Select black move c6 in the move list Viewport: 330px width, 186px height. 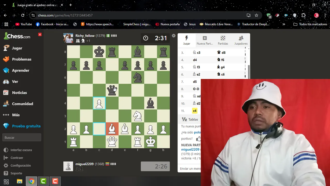coord(221,74)
